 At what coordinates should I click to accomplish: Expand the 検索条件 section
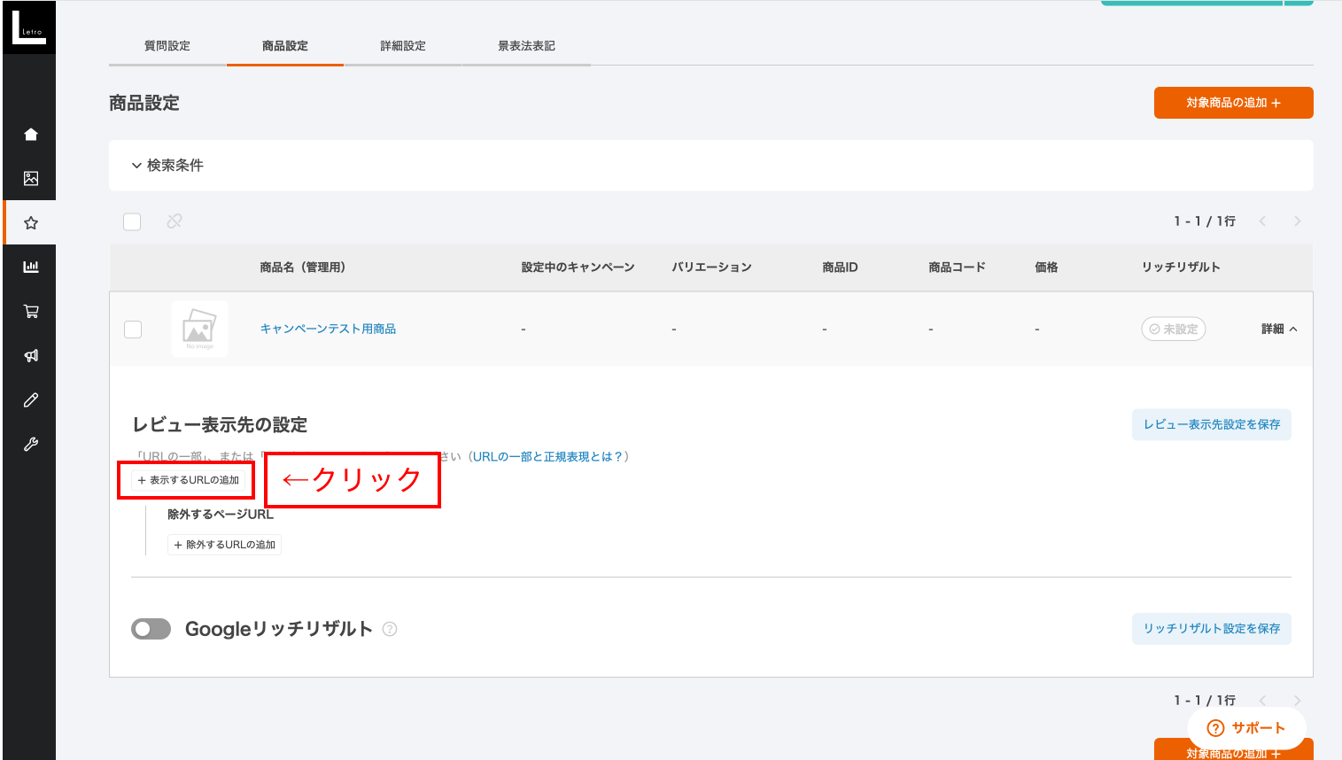click(x=167, y=166)
